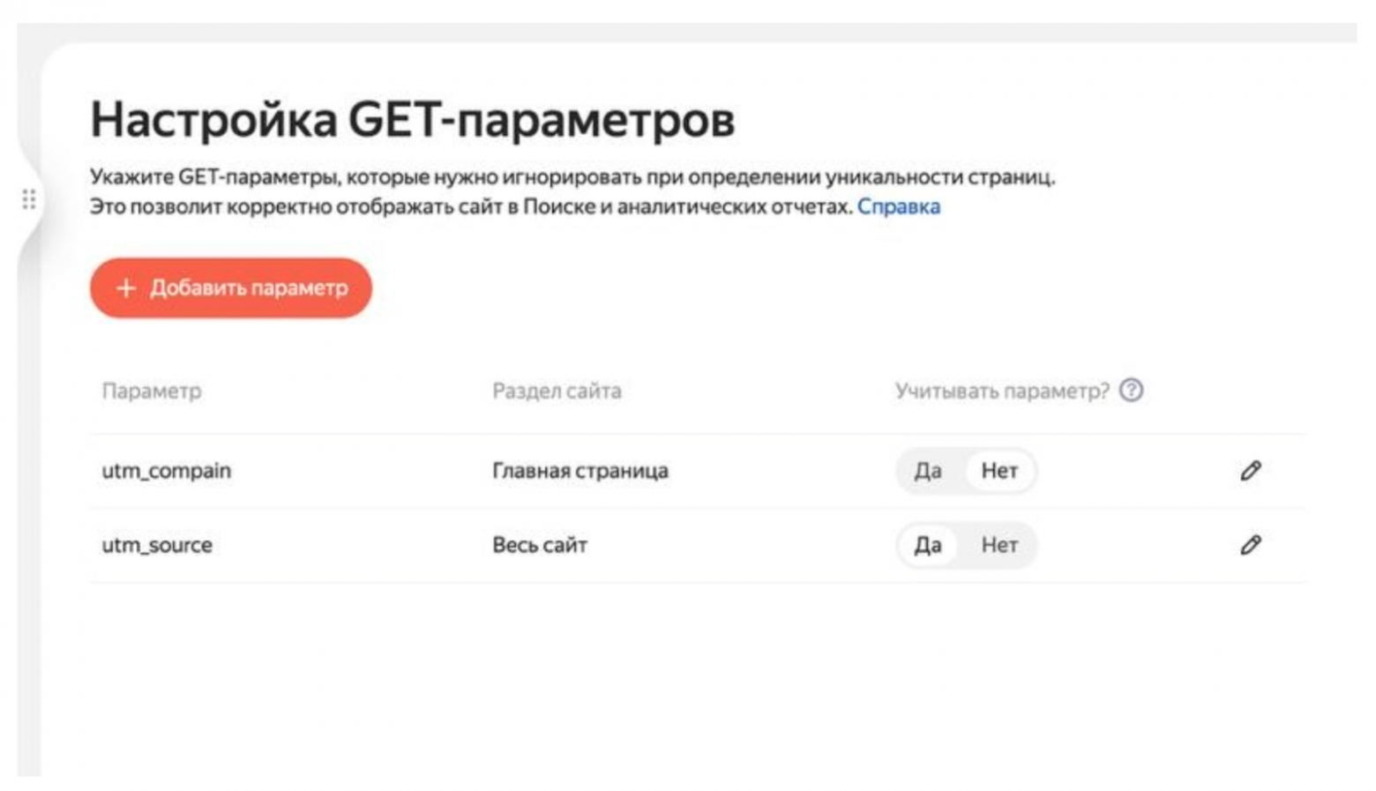Image resolution: width=1376 pixels, height=791 pixels.
Task: Click the plus icon inside the red button
Action: tap(126, 287)
